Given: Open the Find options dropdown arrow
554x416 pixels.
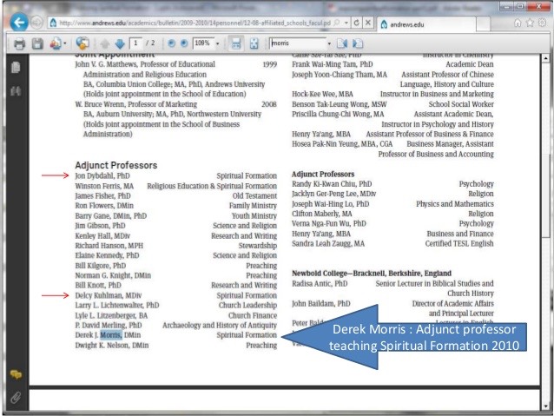Looking at the screenshot, I should (x=329, y=43).
